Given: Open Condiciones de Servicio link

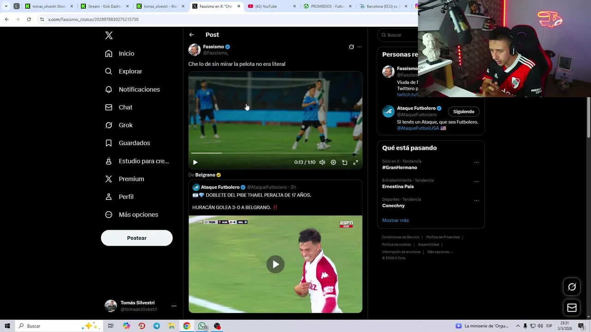Looking at the screenshot, I should click(x=400, y=237).
